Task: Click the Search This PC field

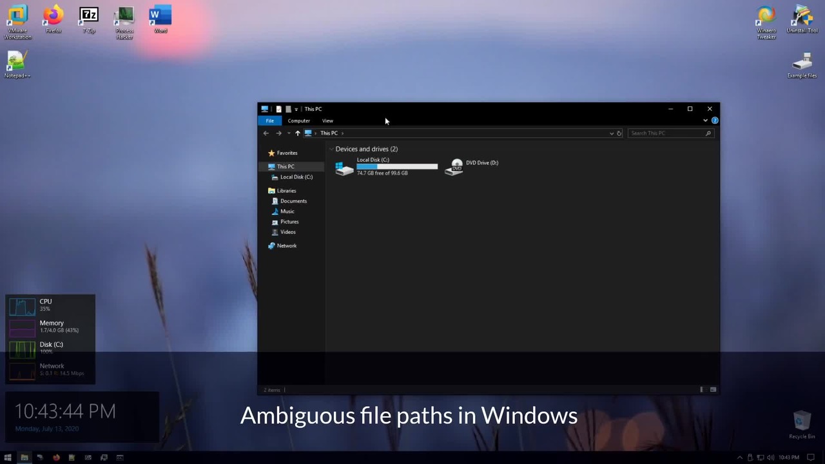Action: coord(670,133)
